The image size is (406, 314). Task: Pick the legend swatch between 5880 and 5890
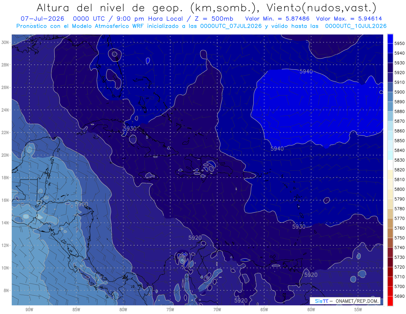pyautogui.click(x=390, y=106)
